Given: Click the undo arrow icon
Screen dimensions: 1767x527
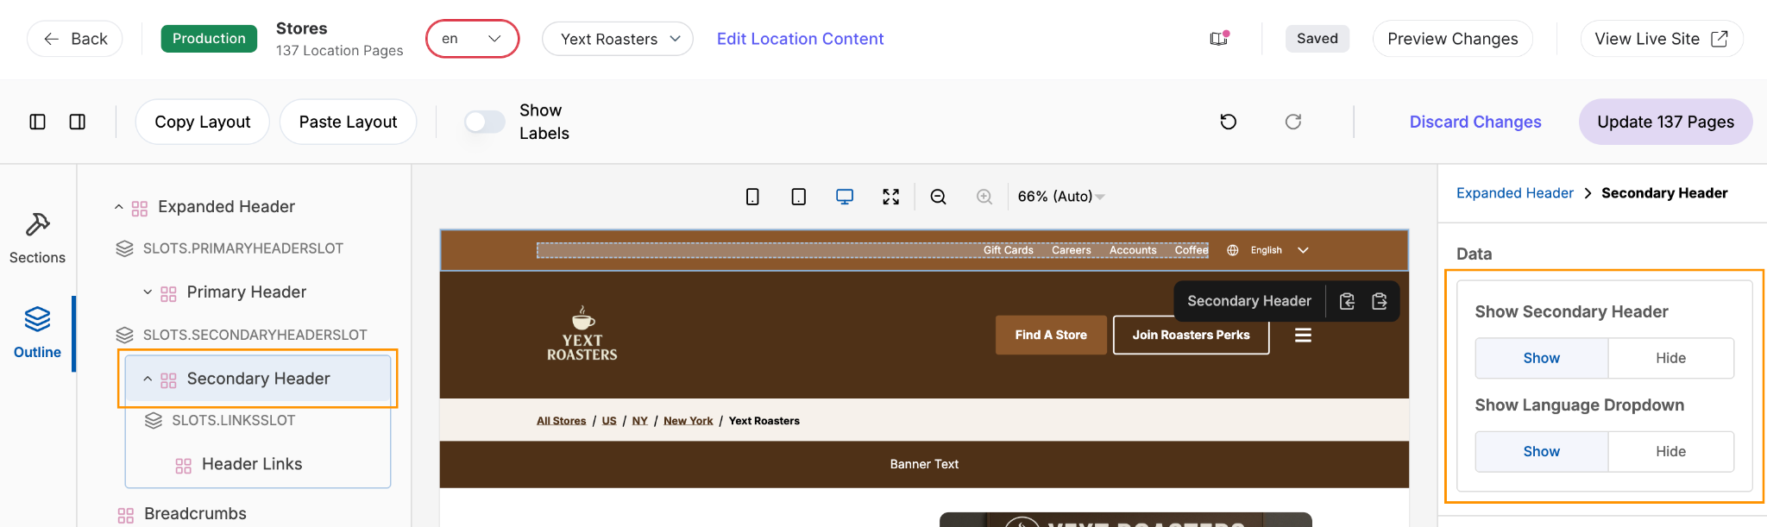Looking at the screenshot, I should click(x=1229, y=122).
